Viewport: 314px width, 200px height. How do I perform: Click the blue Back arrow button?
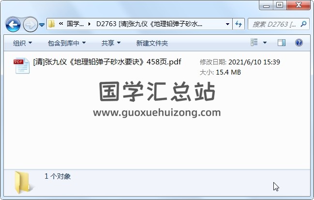(13, 25)
